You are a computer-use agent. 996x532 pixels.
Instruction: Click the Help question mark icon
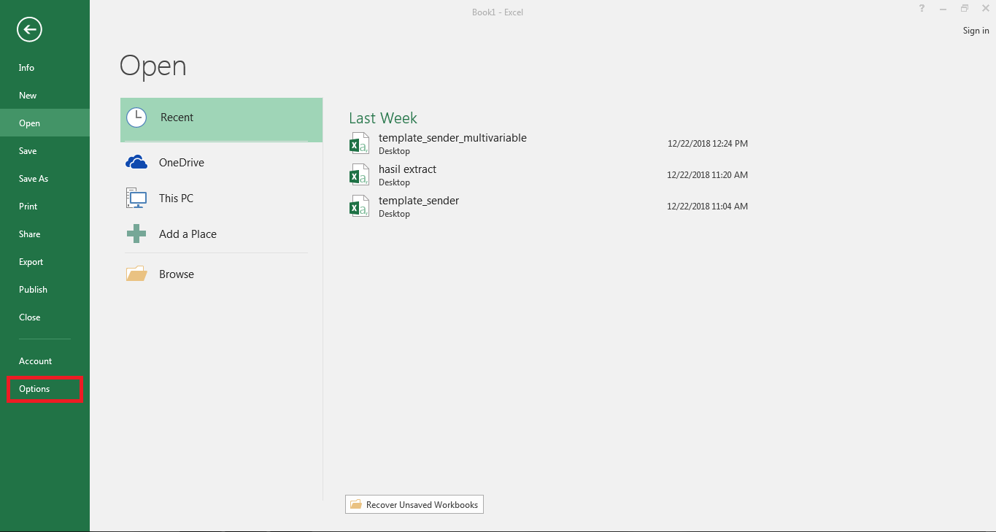pyautogui.click(x=922, y=9)
